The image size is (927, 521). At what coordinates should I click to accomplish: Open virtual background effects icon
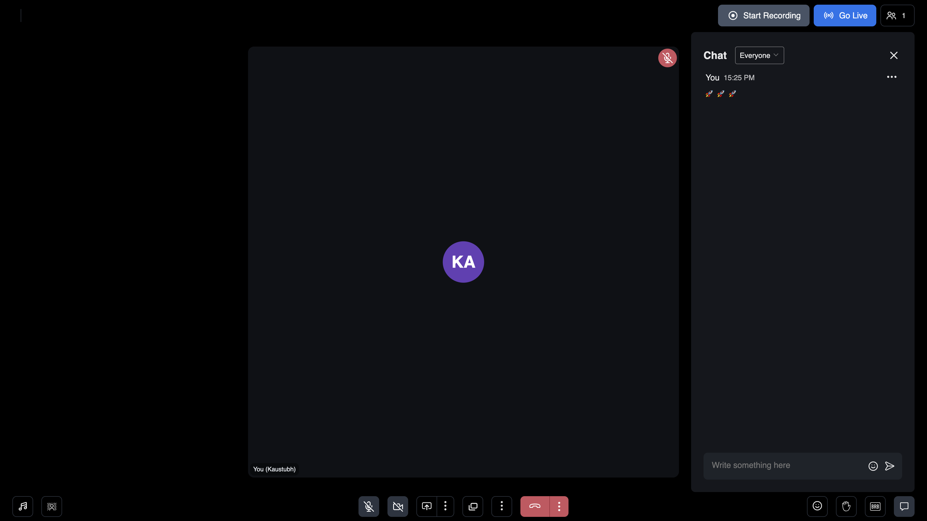tap(51, 506)
